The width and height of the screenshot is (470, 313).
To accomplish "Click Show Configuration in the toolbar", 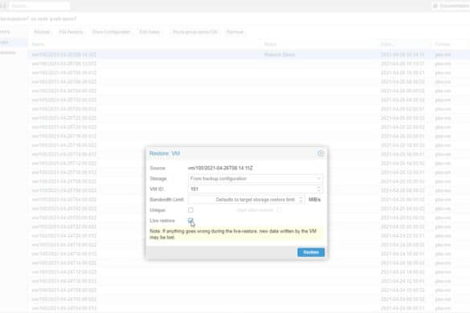I will (x=111, y=32).
